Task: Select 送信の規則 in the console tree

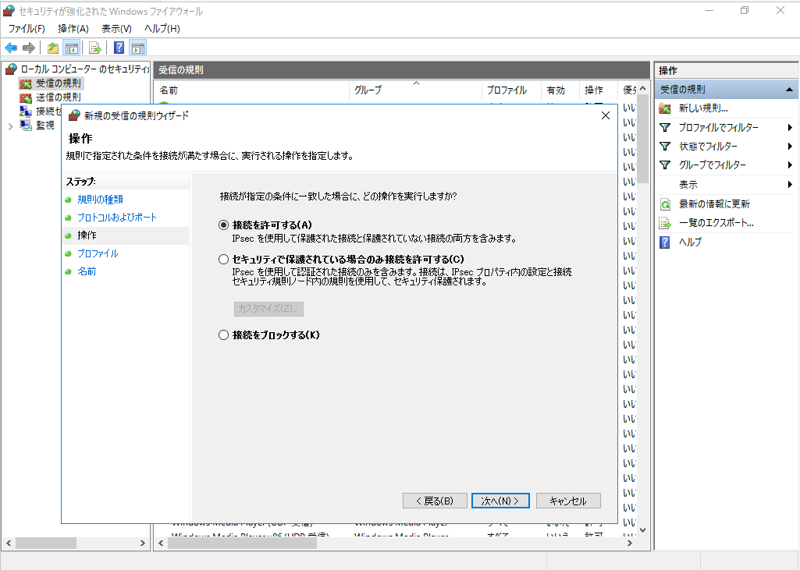Action: 58,97
